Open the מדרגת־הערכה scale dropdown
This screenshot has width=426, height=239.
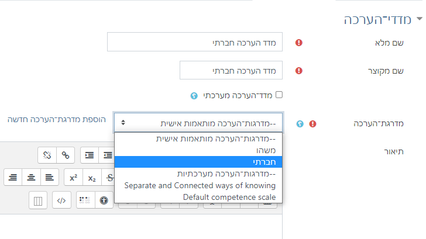[x=198, y=123]
